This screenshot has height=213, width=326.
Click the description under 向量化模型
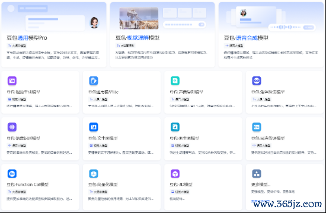121,199
